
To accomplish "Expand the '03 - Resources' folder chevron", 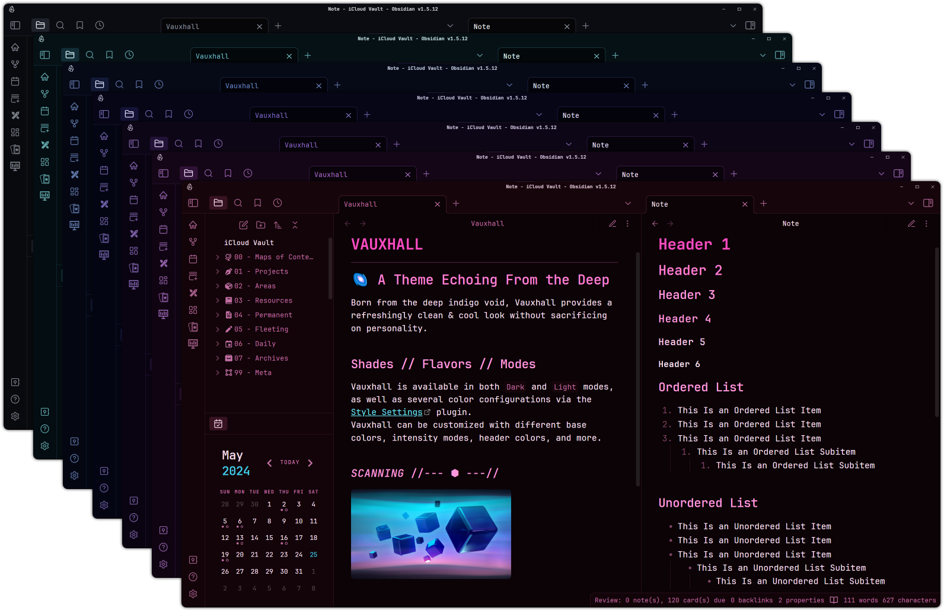I will pyautogui.click(x=218, y=301).
